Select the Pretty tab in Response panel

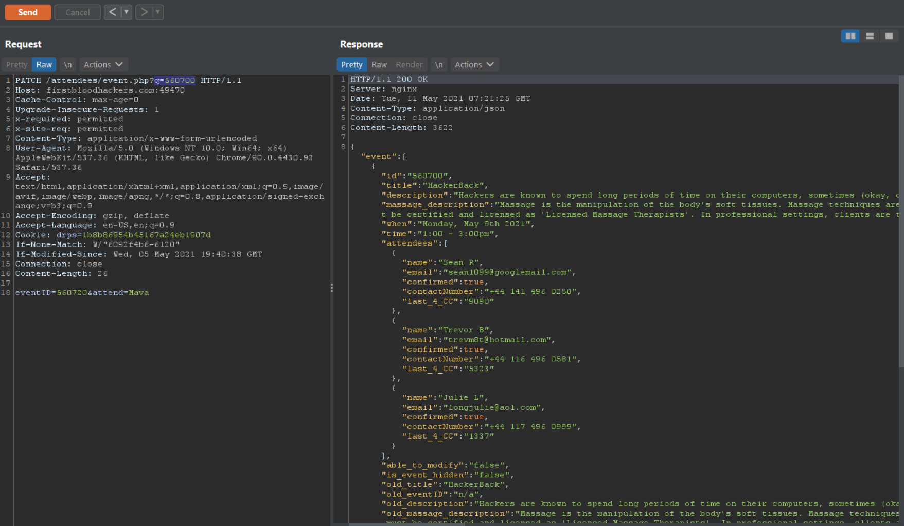click(x=352, y=64)
